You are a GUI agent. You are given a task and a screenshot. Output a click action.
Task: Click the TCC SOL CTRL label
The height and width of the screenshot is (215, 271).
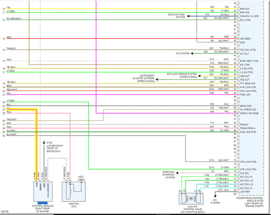[x=248, y=50]
